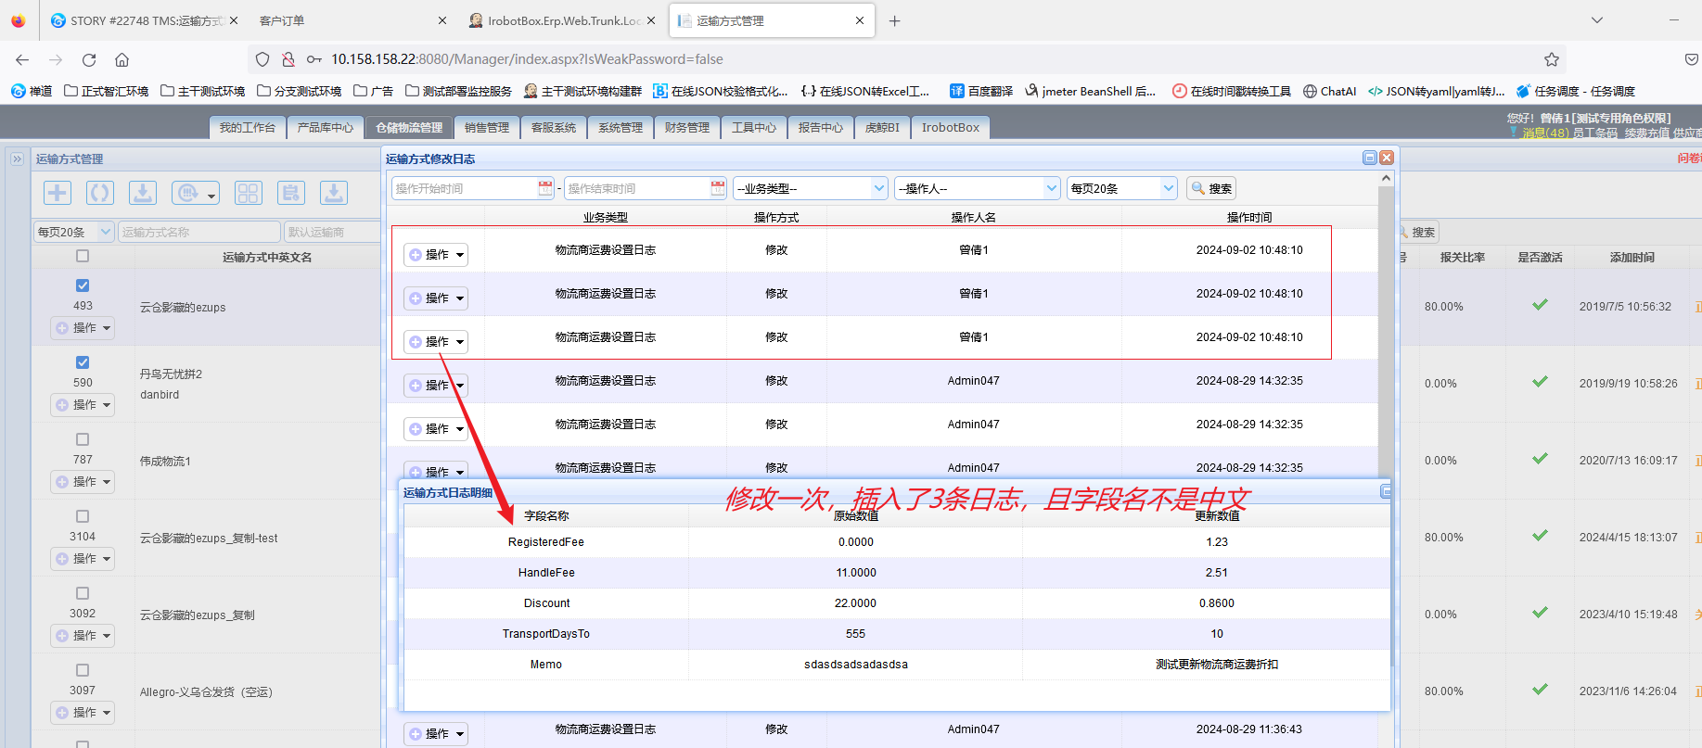Click the add (+) shipping method icon
Viewport: 1702px width, 748px height.
click(58, 193)
